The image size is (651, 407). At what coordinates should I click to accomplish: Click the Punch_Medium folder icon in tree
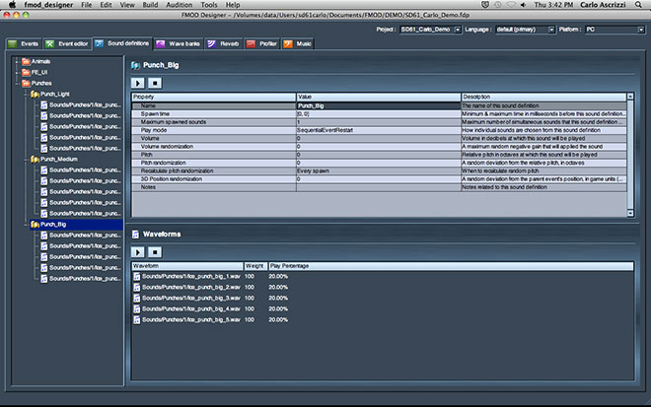pos(35,159)
